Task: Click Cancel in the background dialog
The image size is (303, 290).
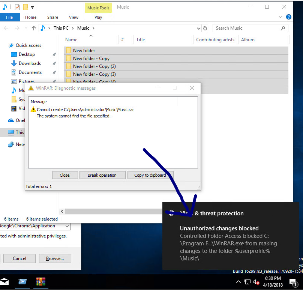Action: pyautogui.click(x=19, y=258)
